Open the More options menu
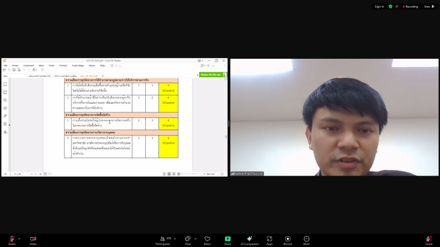 (306, 239)
